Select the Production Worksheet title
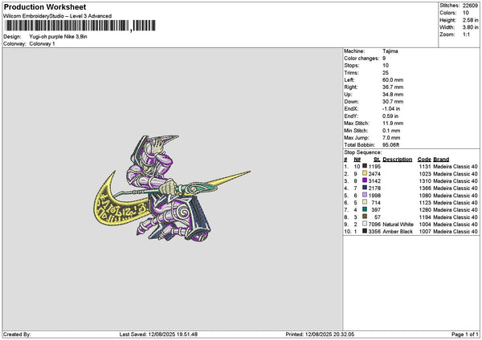 pyautogui.click(x=45, y=6)
